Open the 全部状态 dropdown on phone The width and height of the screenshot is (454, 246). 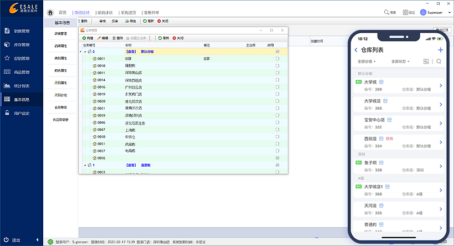pos(401,61)
